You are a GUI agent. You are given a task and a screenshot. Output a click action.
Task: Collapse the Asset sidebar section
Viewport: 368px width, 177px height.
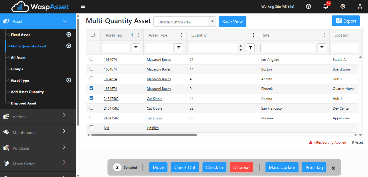[65, 21]
